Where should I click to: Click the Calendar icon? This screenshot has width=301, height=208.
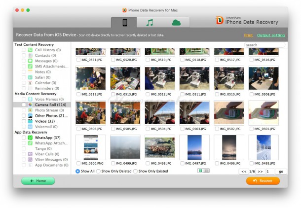pyautogui.click(x=30, y=83)
